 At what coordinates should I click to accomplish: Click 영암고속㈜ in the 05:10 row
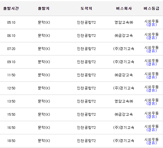pyautogui.click(x=124, y=23)
